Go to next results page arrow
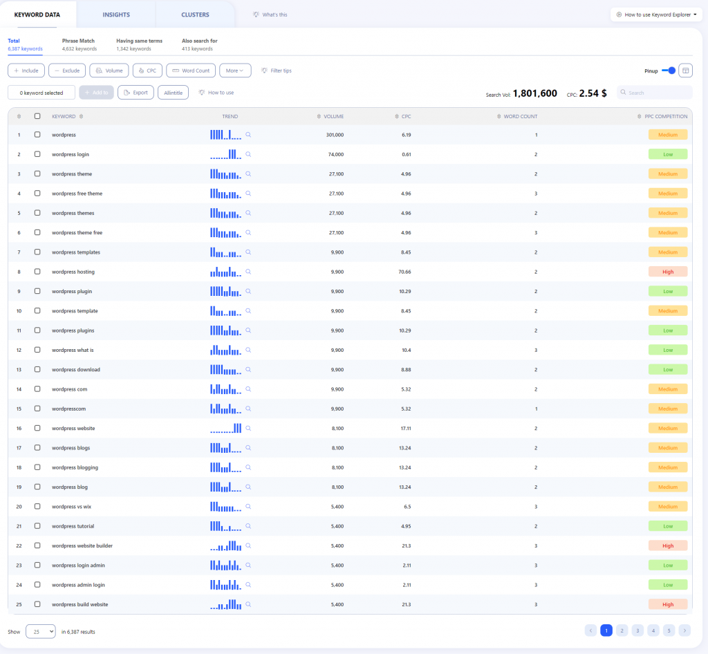Image resolution: width=708 pixels, height=654 pixels. click(x=684, y=630)
